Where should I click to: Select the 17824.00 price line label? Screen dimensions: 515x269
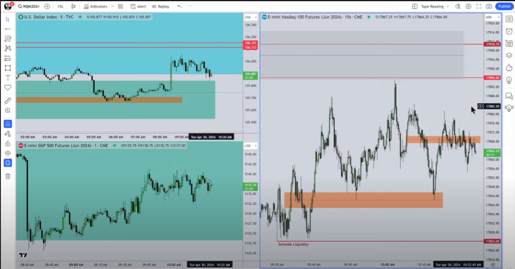click(492, 241)
